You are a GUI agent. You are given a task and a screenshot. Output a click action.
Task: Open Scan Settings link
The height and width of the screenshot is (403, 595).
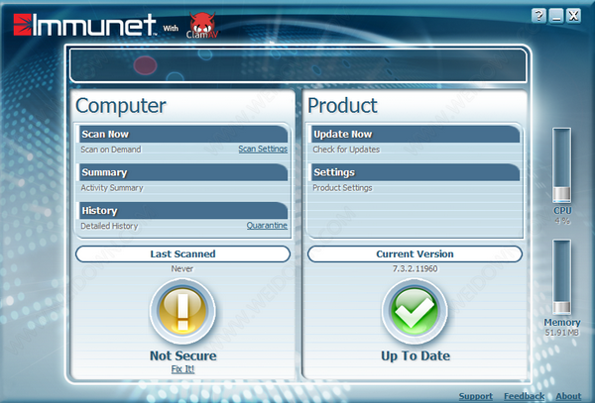263,149
